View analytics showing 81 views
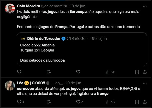This screenshot has width=152, height=108. point(110,72)
